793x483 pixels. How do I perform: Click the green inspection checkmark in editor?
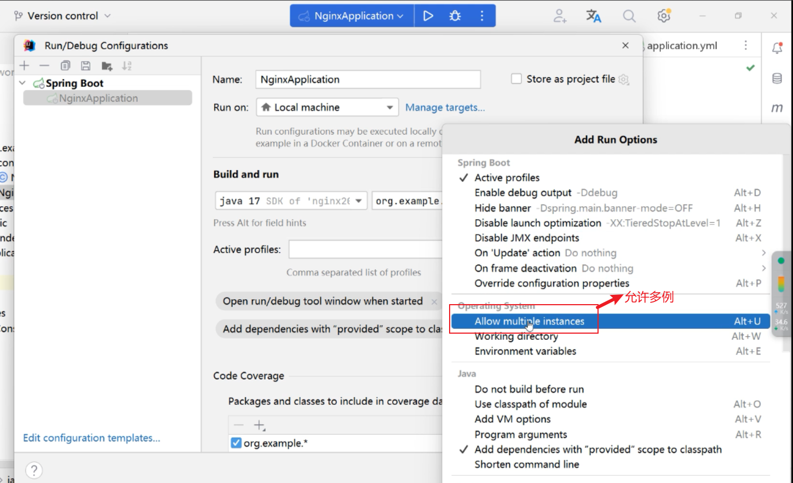750,68
